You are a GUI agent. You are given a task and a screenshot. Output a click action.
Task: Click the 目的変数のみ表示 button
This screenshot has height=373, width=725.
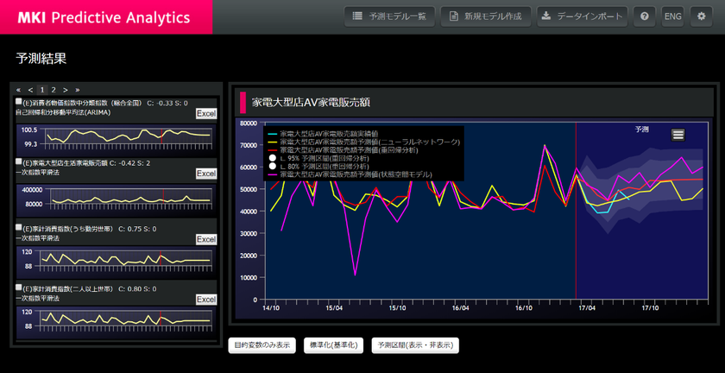[262, 345]
